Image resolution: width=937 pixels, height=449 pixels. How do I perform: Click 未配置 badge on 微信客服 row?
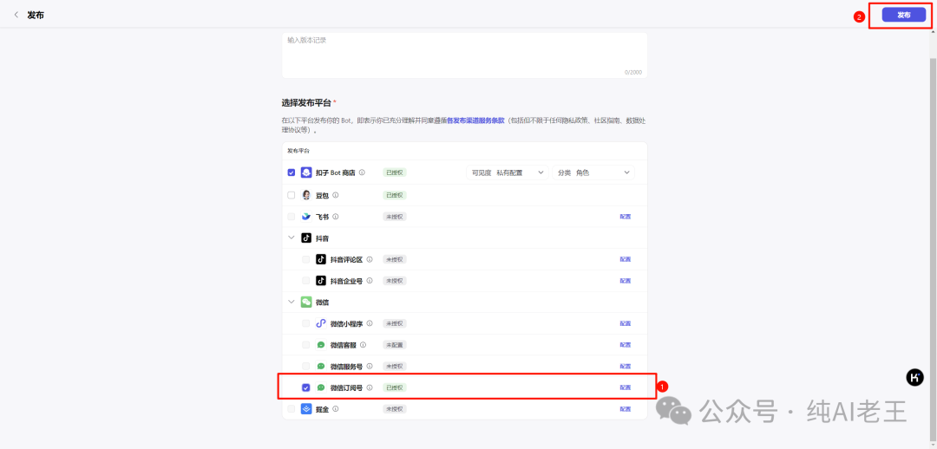395,345
